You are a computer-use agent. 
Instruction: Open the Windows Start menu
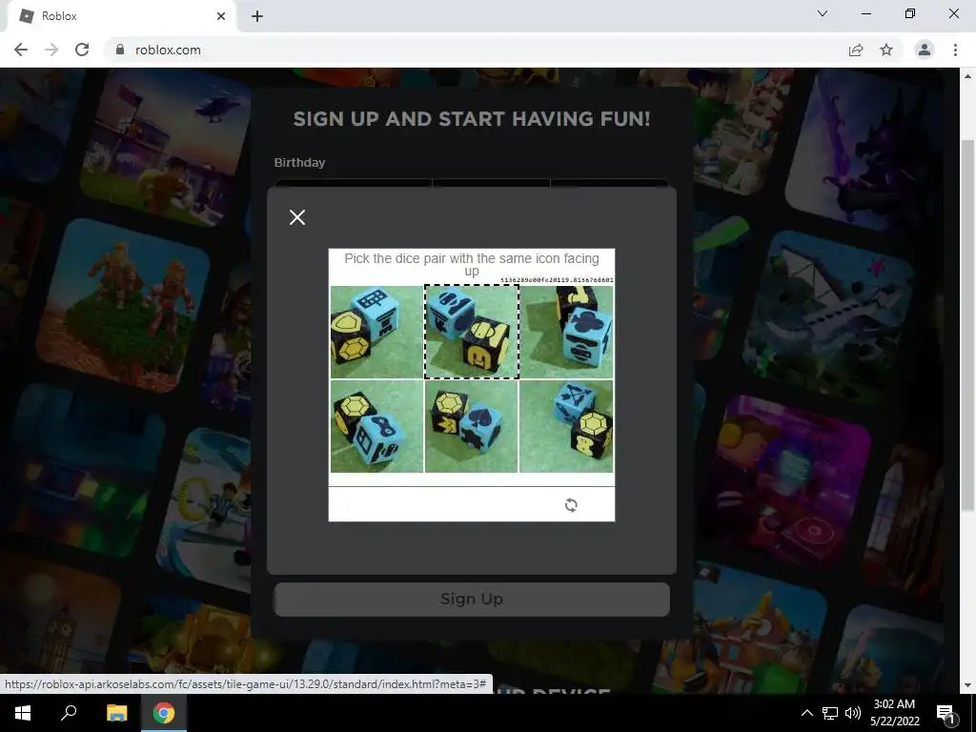pyautogui.click(x=23, y=713)
